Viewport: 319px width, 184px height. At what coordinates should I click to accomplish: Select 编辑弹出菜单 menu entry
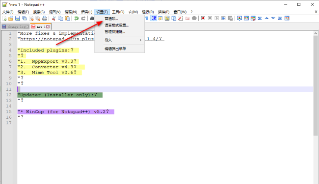click(120, 49)
